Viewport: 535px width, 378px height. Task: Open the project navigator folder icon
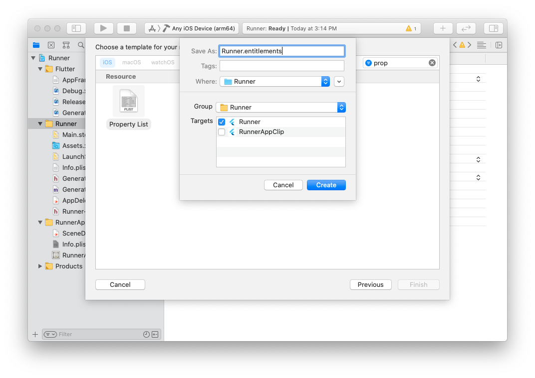36,45
